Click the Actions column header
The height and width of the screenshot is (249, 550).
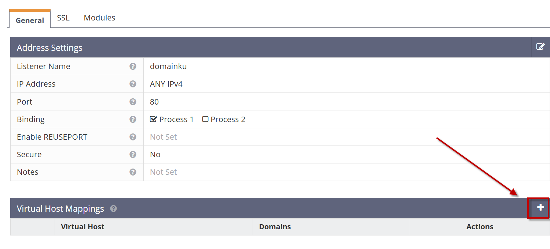click(480, 227)
